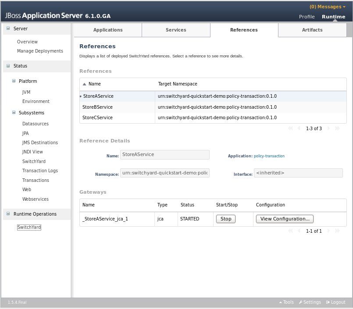Click the Gateways Type column header

162,205
